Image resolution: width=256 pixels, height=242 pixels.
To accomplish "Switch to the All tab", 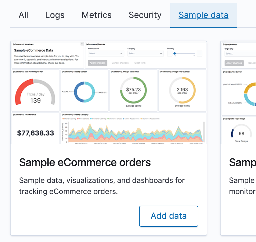I will pos(23,15).
